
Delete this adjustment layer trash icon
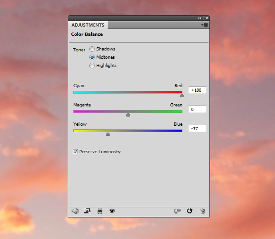tap(202, 211)
